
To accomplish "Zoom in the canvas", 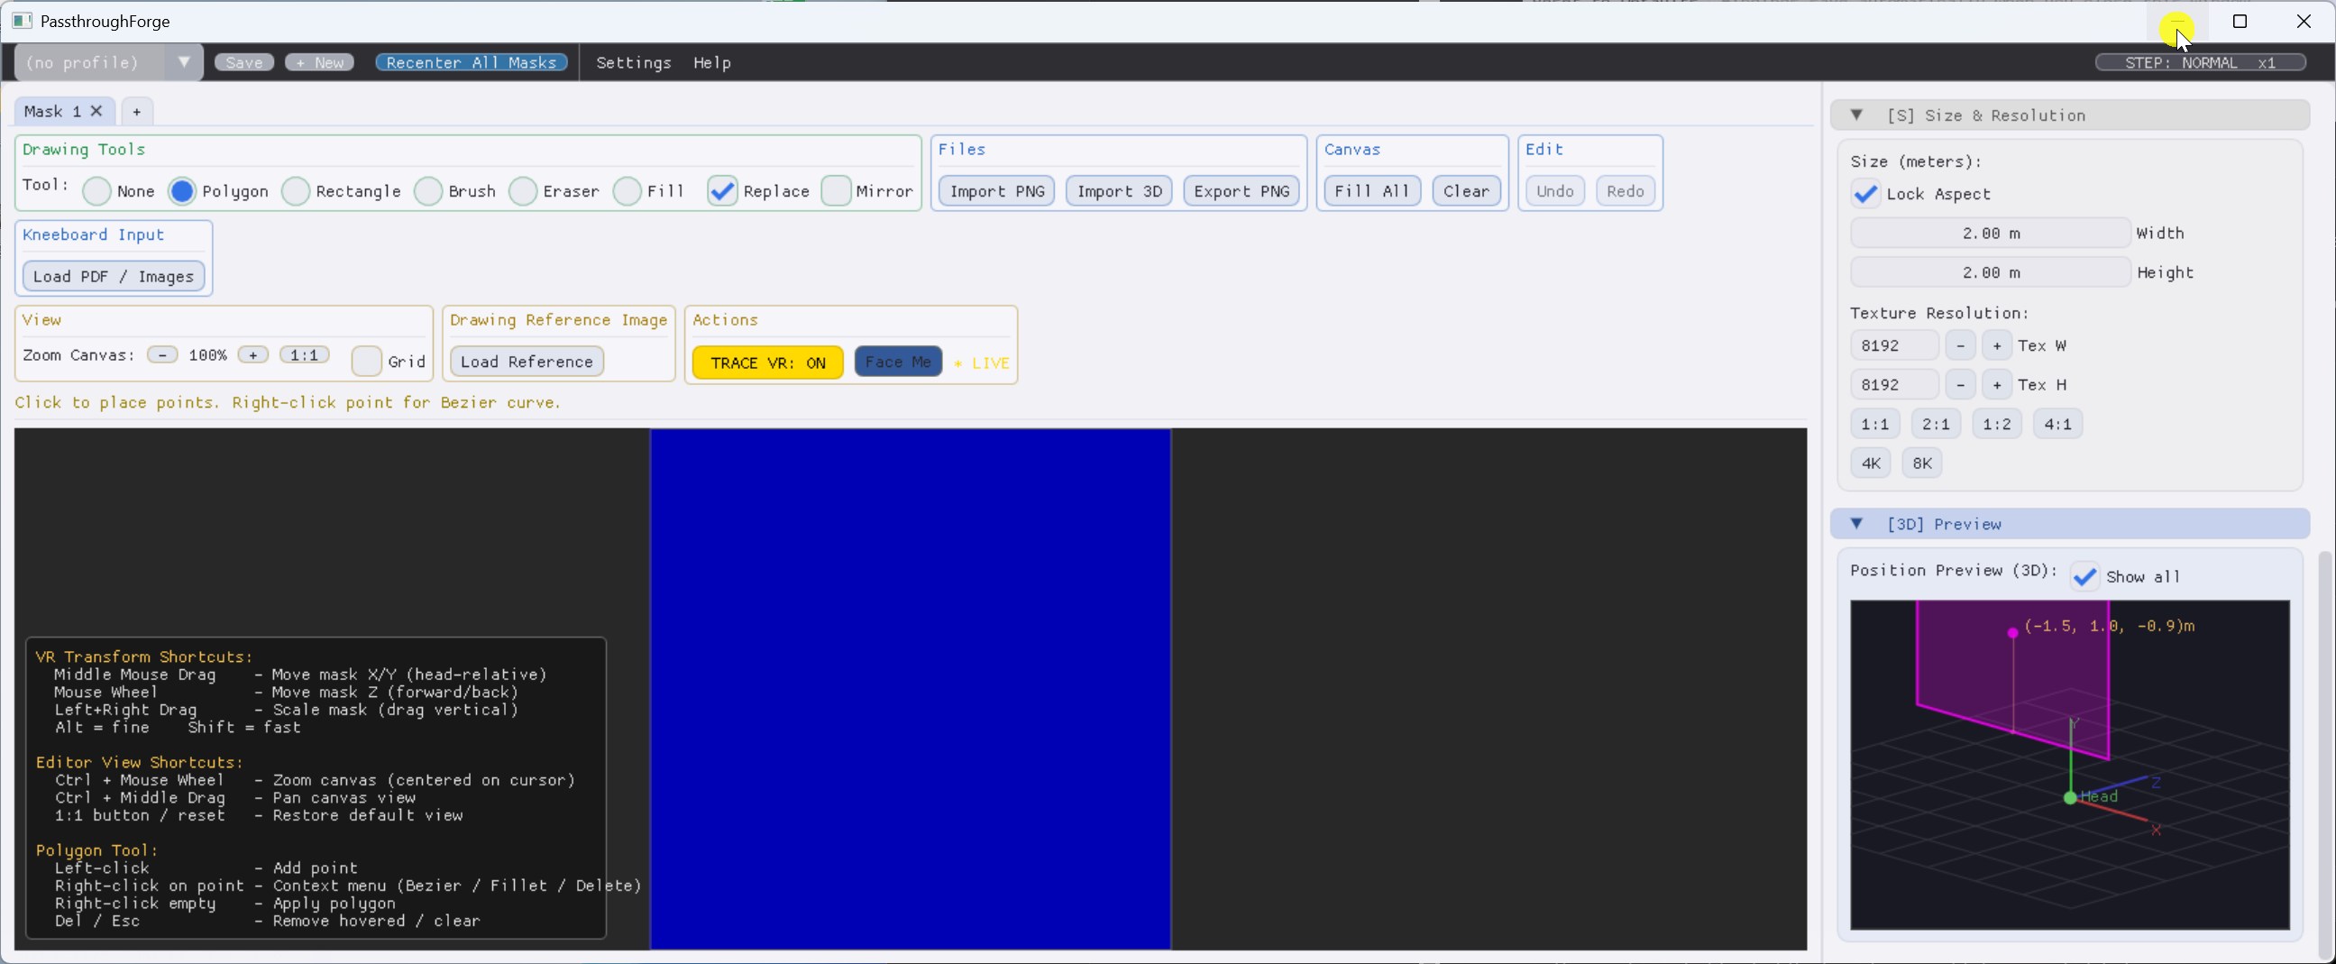I will point(254,354).
